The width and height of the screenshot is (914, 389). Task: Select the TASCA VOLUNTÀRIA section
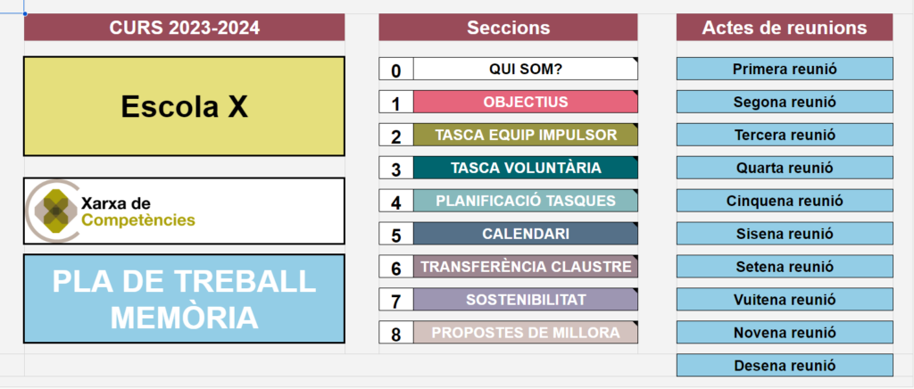click(526, 168)
